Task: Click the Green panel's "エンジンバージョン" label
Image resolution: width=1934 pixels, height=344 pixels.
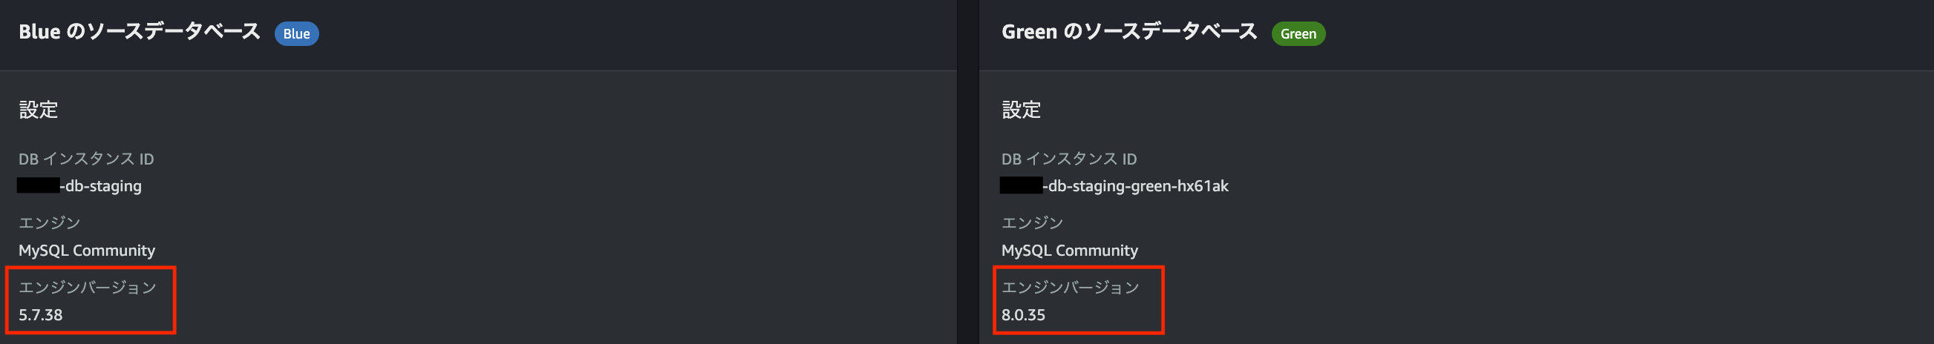Action: point(1070,287)
